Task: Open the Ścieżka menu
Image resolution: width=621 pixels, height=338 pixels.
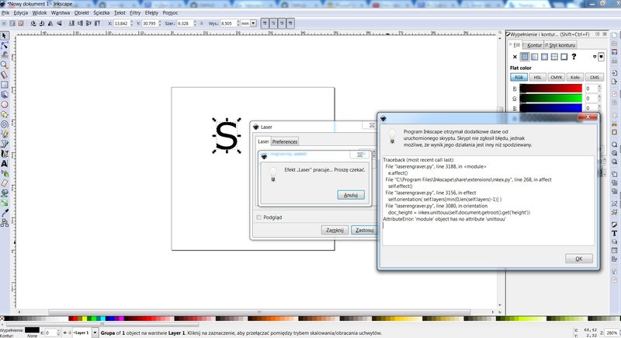Action: click(102, 12)
